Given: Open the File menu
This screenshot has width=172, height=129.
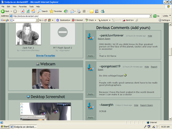Looking at the screenshot, I should [3, 7].
